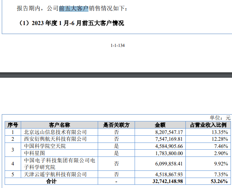Click the percentage 7.35%
This screenshot has height=188, width=232.
click(x=221, y=174)
